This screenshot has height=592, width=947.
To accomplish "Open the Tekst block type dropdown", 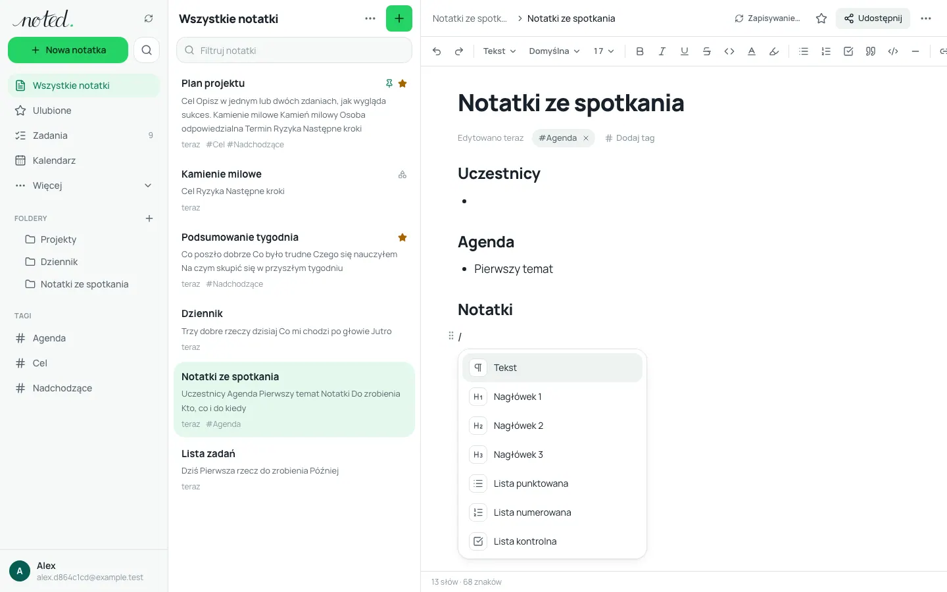I will click(x=499, y=51).
